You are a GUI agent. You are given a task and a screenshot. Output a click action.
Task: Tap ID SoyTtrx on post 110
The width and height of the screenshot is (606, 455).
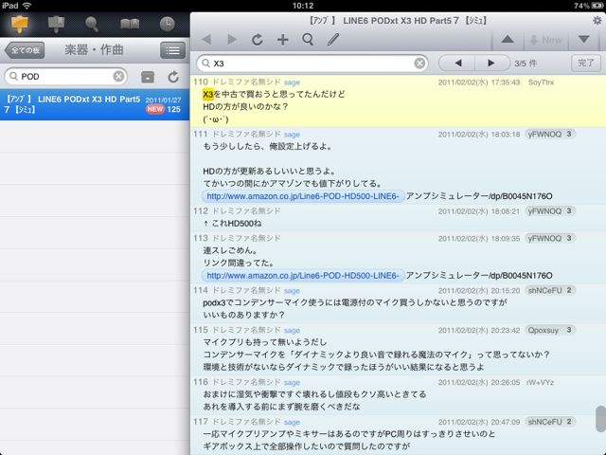coord(541,82)
